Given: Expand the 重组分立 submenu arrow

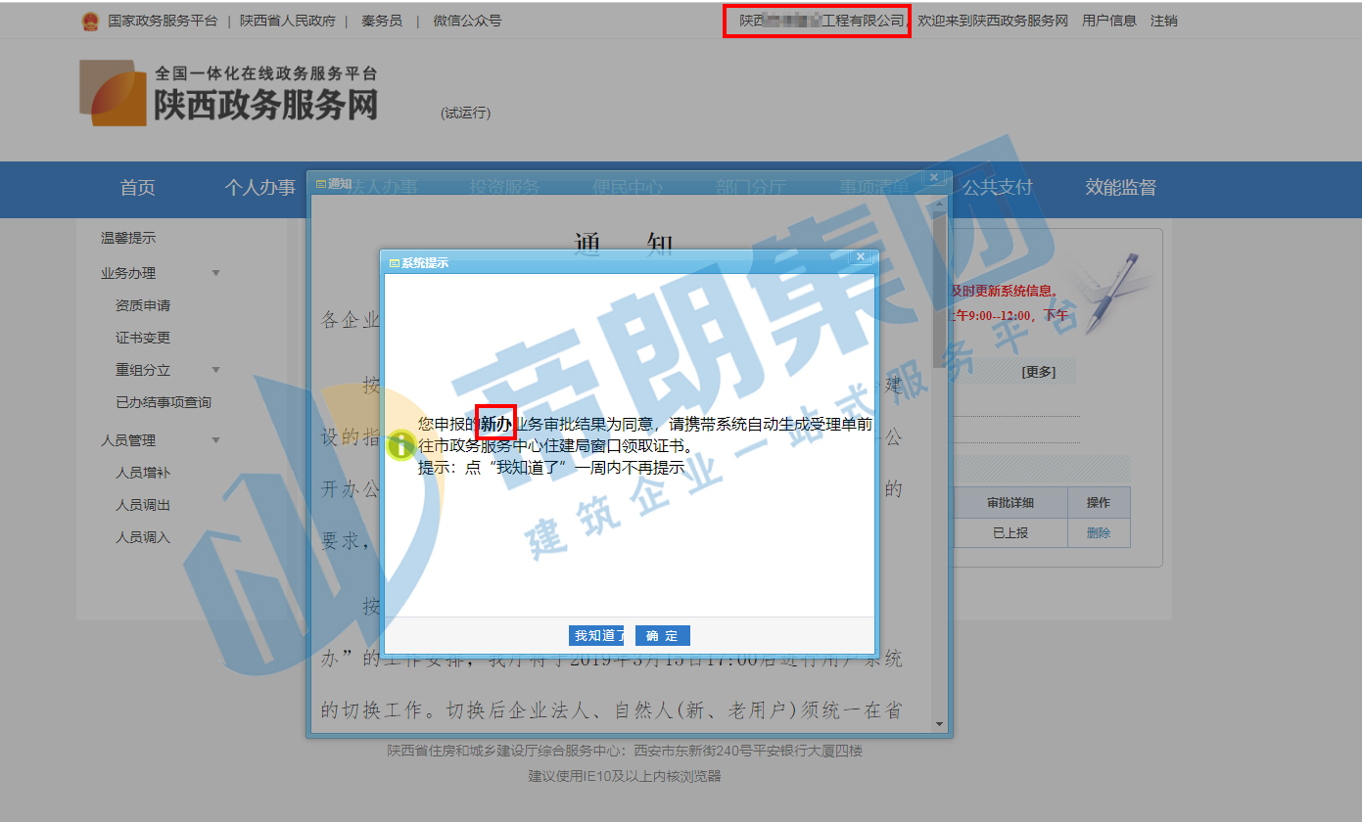Looking at the screenshot, I should point(216,370).
